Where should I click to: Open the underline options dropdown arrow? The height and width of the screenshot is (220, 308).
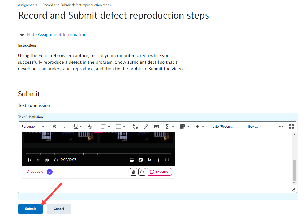coord(81,127)
